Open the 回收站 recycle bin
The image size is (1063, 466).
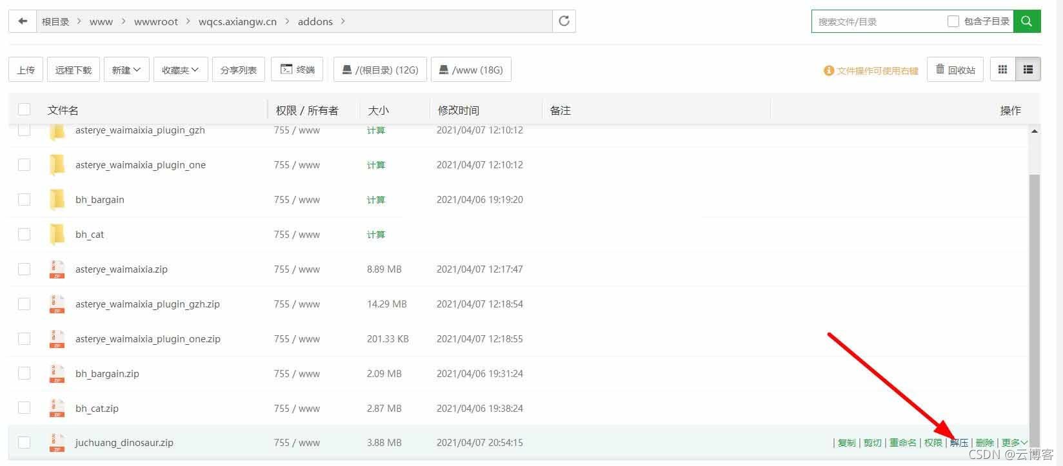(x=955, y=70)
